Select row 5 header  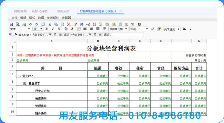pyautogui.click(x=12, y=74)
